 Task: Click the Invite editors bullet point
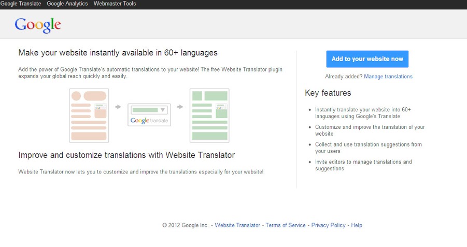(x=363, y=165)
